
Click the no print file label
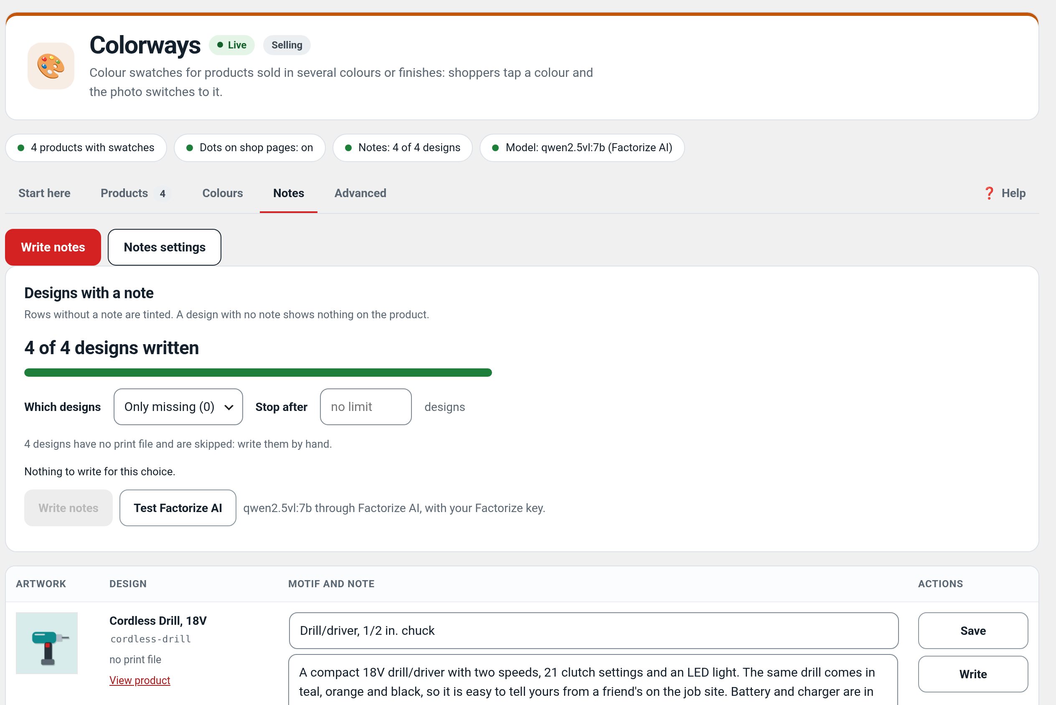(135, 659)
